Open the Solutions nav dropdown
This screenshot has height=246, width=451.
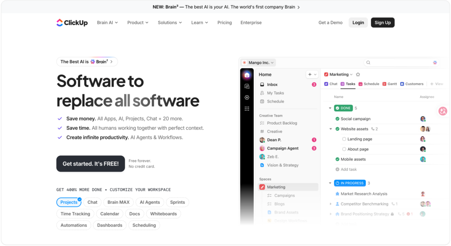170,22
